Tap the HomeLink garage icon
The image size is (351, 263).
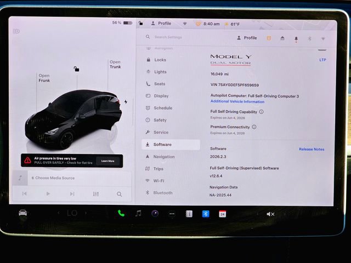pos(282,38)
